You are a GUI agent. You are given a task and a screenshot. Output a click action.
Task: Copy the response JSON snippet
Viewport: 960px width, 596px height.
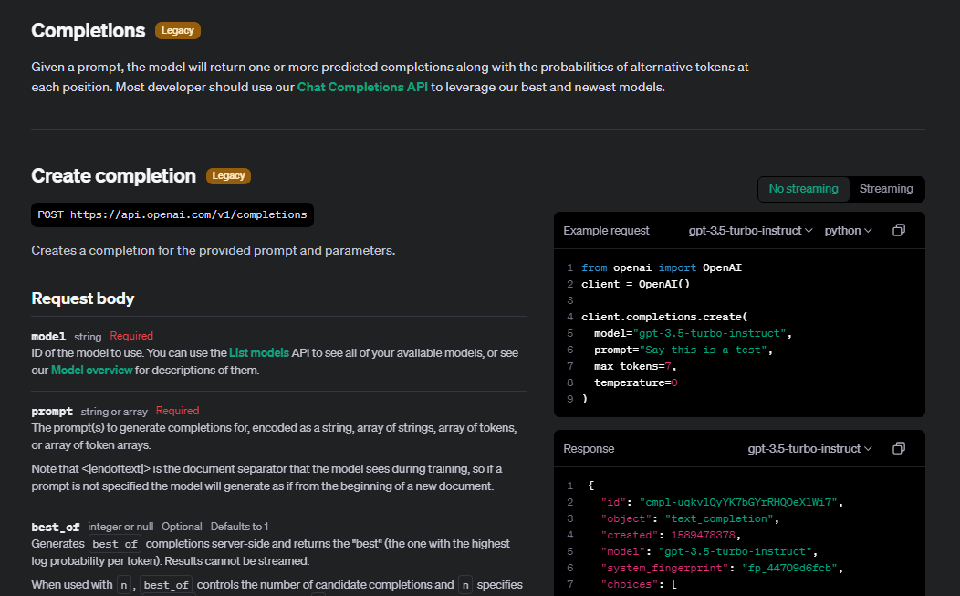[x=898, y=448]
